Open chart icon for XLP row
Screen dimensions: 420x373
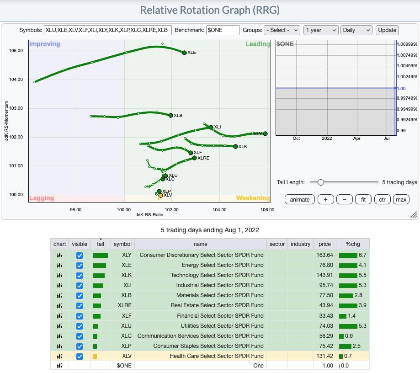pos(59,346)
